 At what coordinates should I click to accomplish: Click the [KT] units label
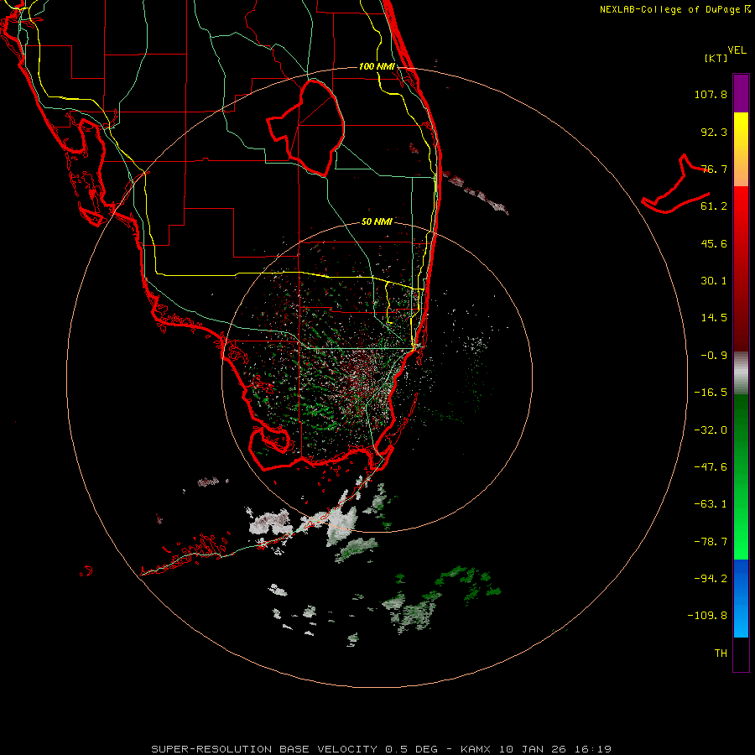[x=716, y=58]
